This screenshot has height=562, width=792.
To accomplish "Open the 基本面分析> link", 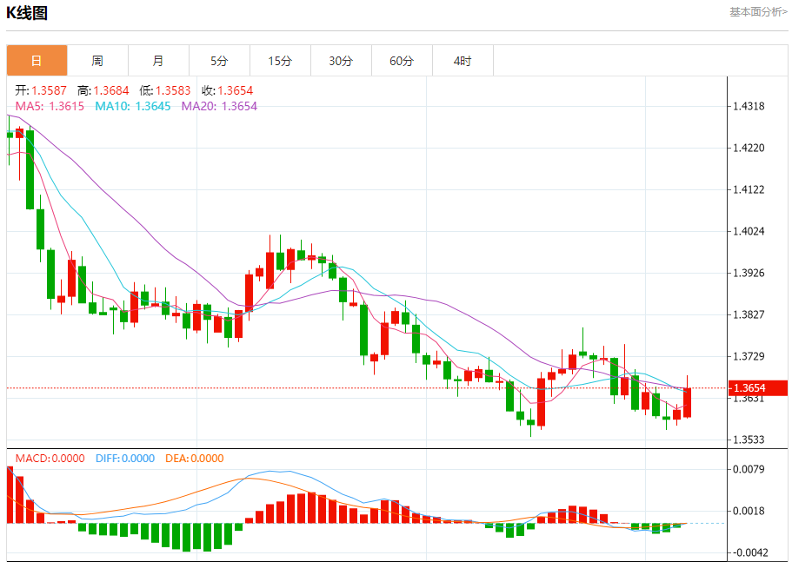I will tap(758, 11).
